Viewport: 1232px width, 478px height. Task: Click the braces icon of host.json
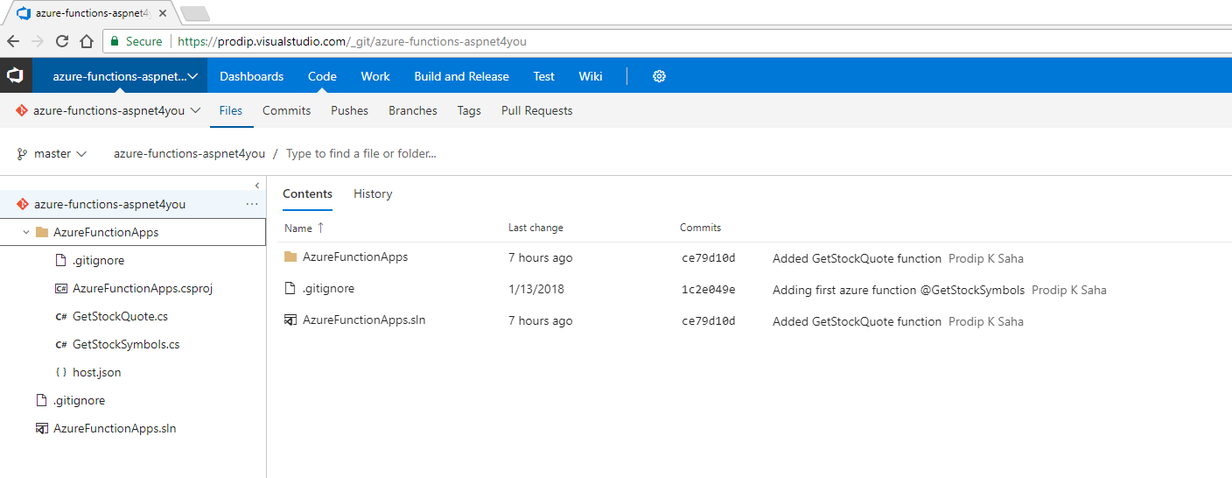(x=61, y=373)
